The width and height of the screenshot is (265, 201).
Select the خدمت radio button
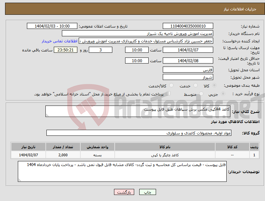(195, 85)
